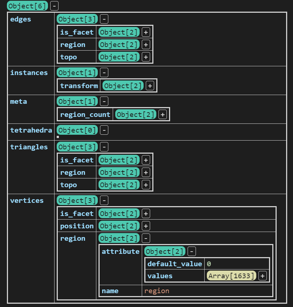
Task: Collapse the vertices region object
Action: tap(146, 238)
